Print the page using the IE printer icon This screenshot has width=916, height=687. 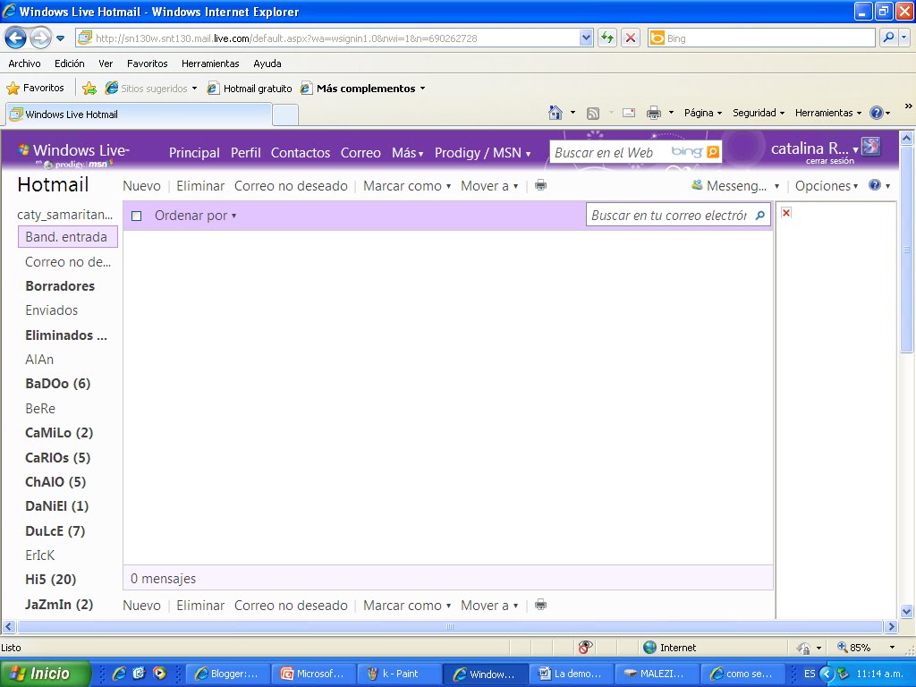[654, 113]
